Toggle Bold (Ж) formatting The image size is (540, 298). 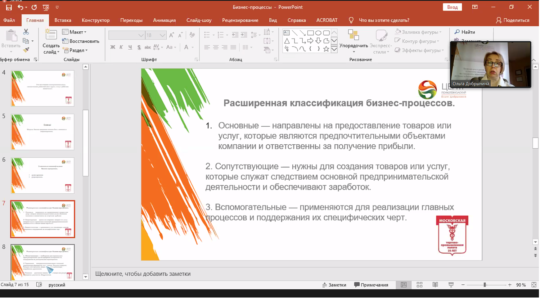point(113,47)
